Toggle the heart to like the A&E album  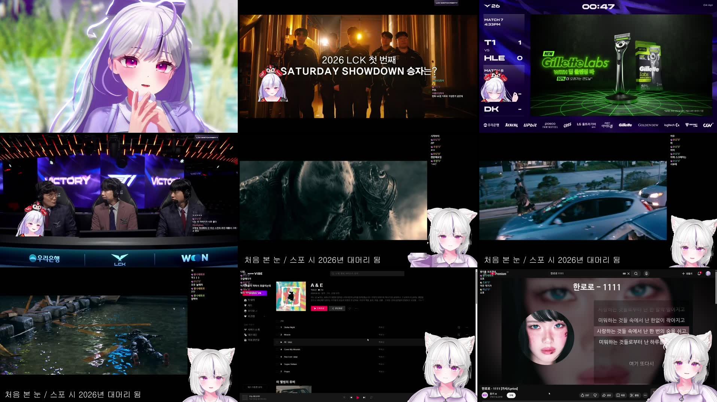coord(349,309)
